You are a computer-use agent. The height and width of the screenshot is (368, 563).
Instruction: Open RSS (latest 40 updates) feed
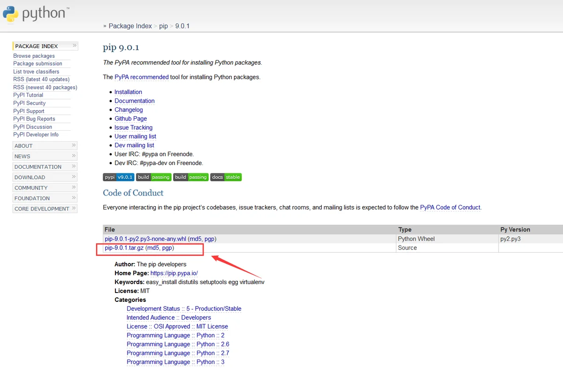tap(41, 79)
